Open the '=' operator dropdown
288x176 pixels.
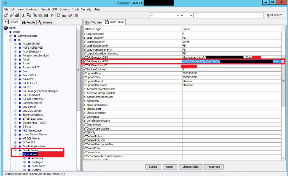coord(191,15)
